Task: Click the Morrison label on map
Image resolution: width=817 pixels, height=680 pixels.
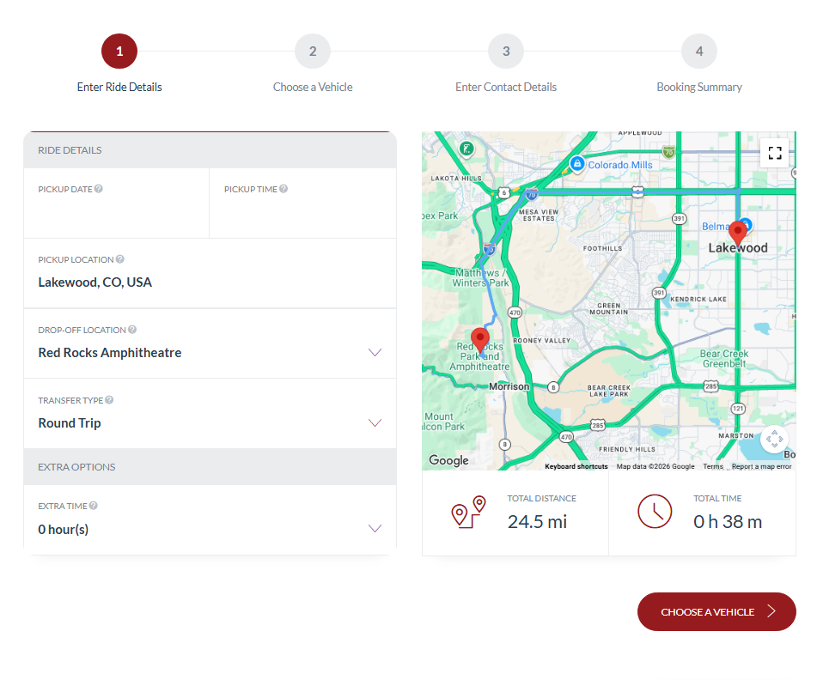Action: 509,386
